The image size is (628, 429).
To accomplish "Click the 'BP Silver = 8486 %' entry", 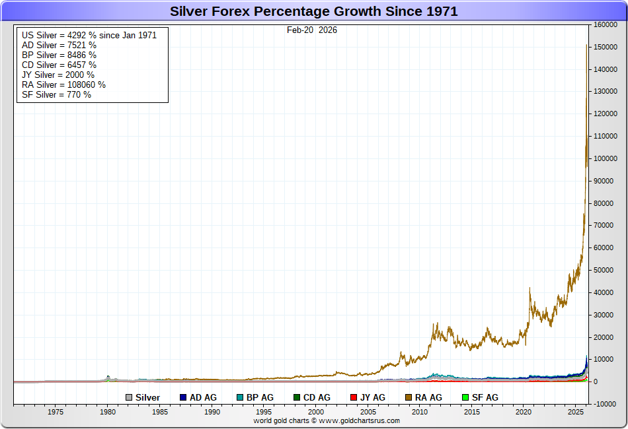I will (x=59, y=55).
